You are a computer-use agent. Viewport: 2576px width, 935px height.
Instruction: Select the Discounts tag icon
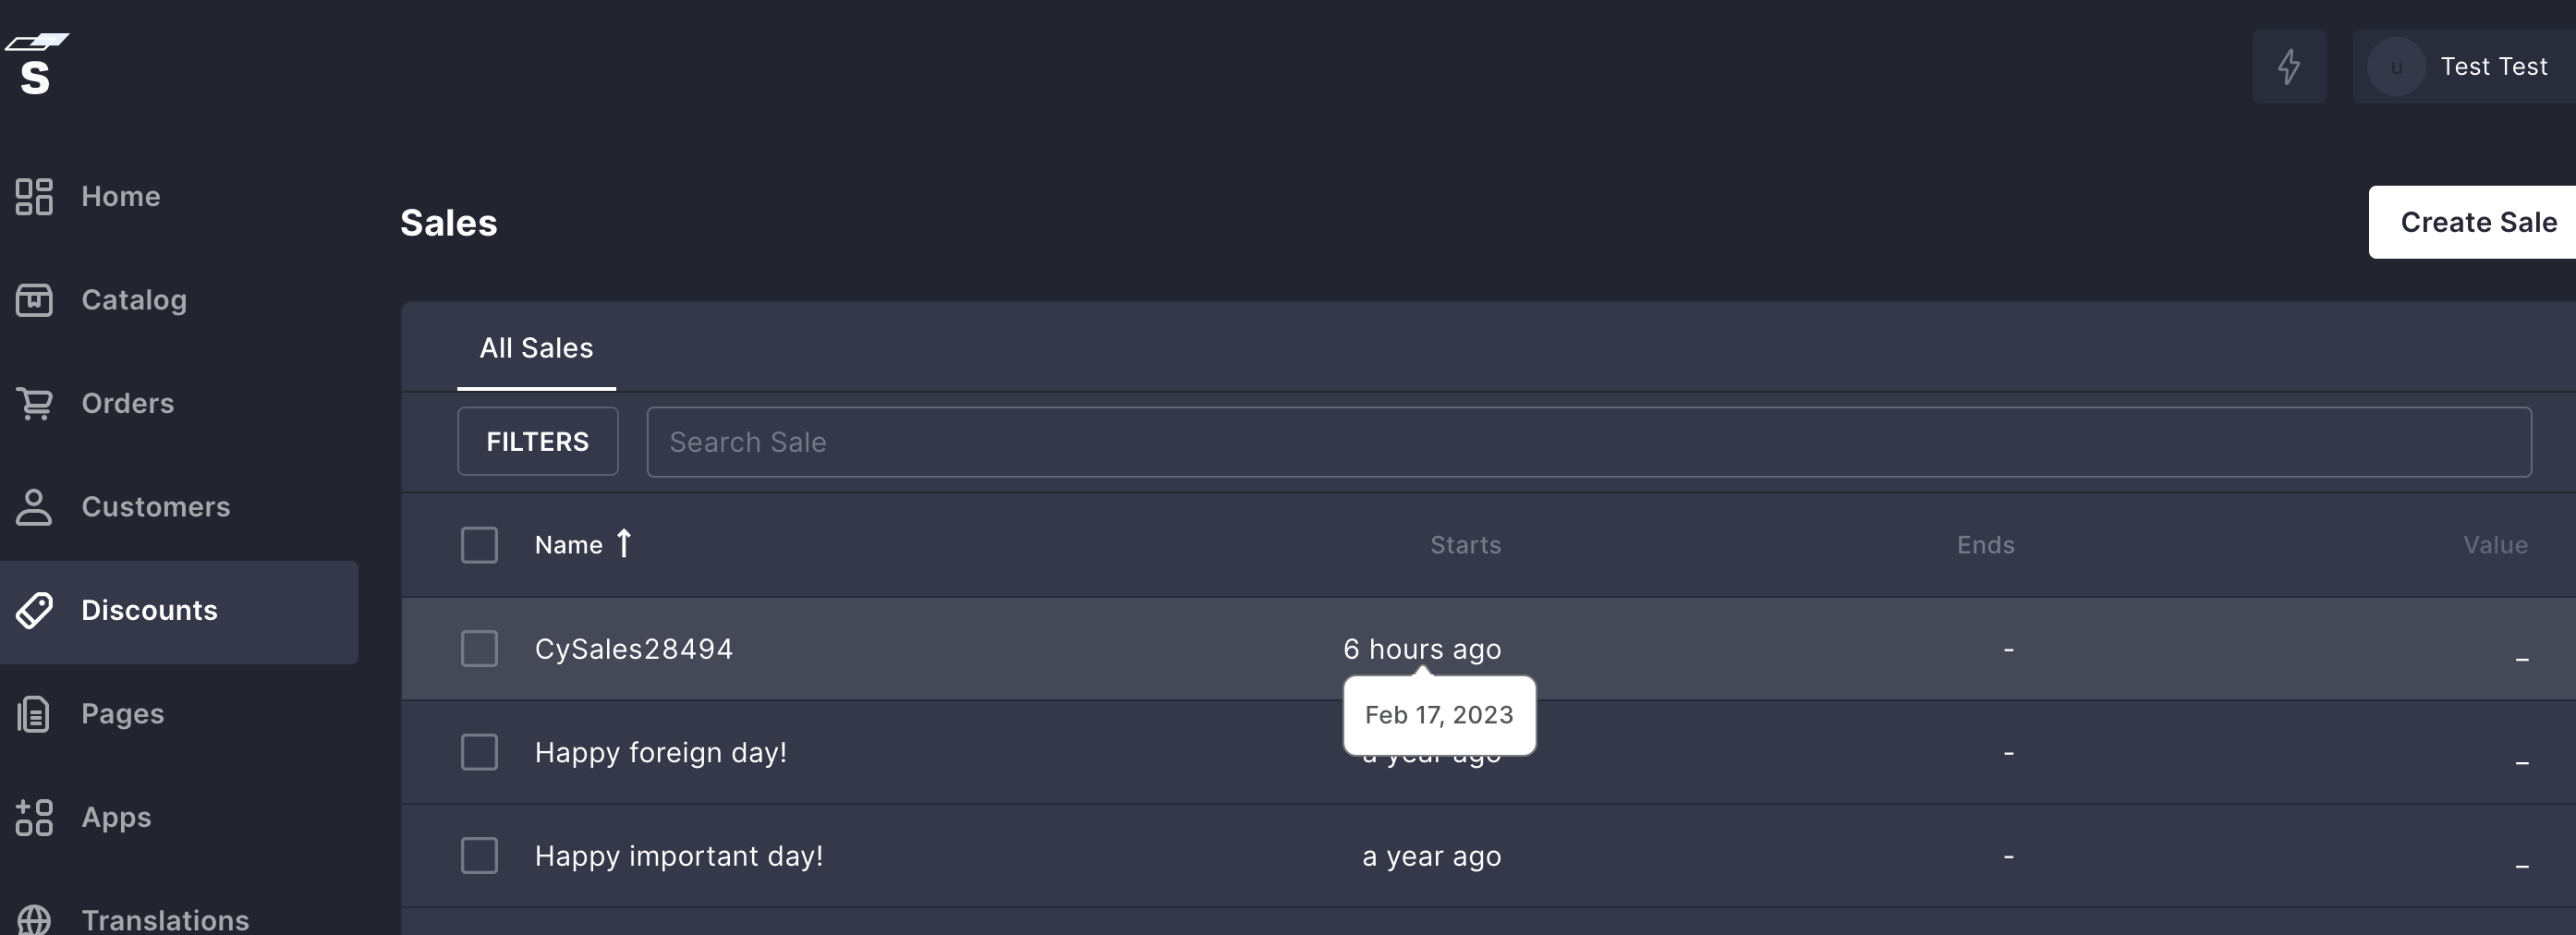(x=35, y=610)
